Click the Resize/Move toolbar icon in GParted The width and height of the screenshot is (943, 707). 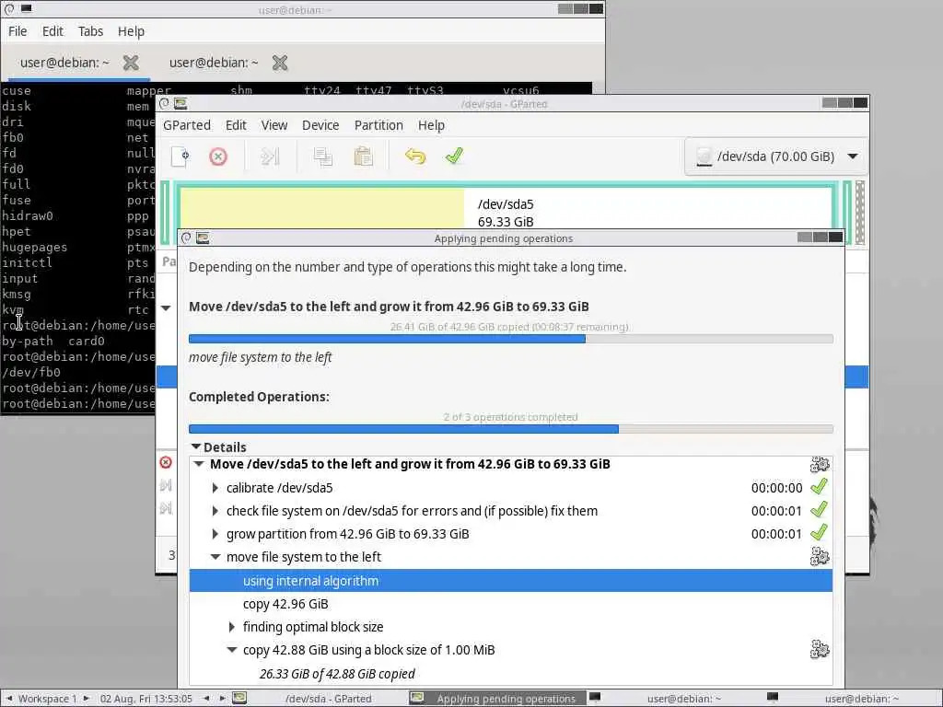tap(270, 156)
